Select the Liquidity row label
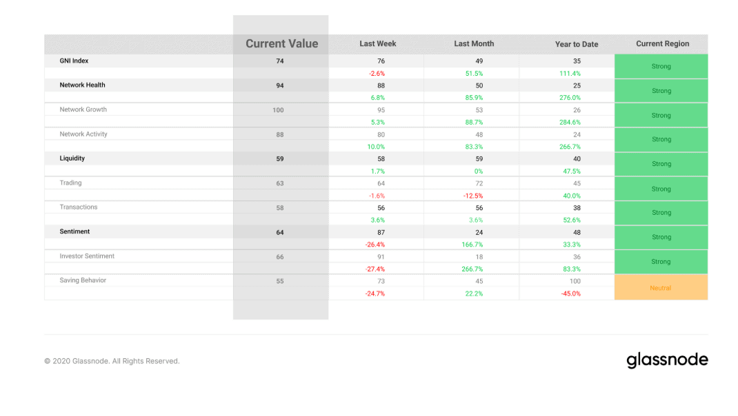738x416 pixels. coord(72,158)
